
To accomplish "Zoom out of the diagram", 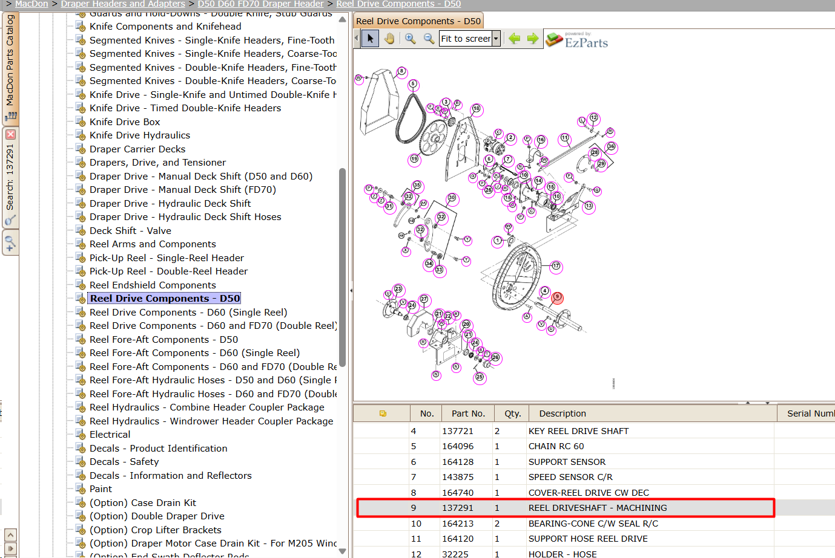I will pyautogui.click(x=429, y=39).
